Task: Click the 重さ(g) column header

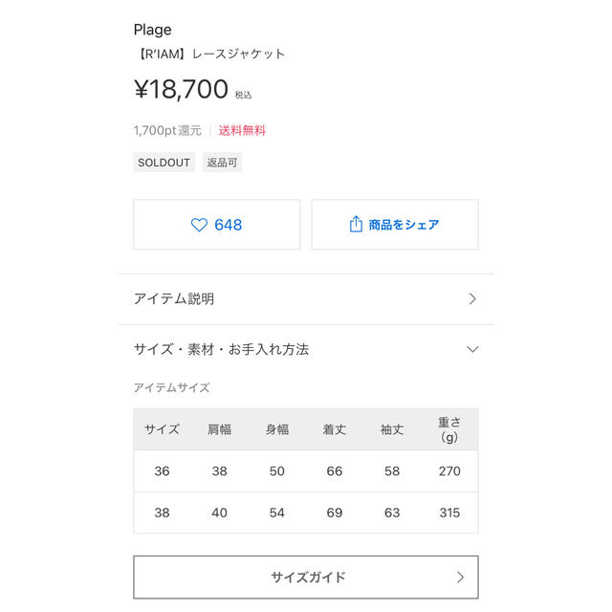Action: click(x=449, y=429)
